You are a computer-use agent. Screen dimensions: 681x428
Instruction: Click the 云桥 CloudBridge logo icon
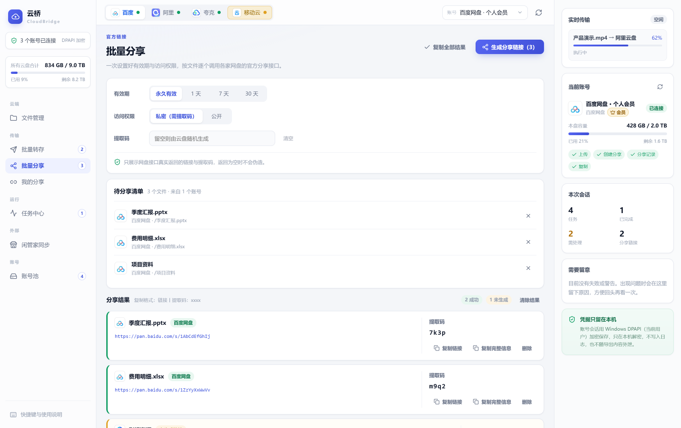point(15,17)
